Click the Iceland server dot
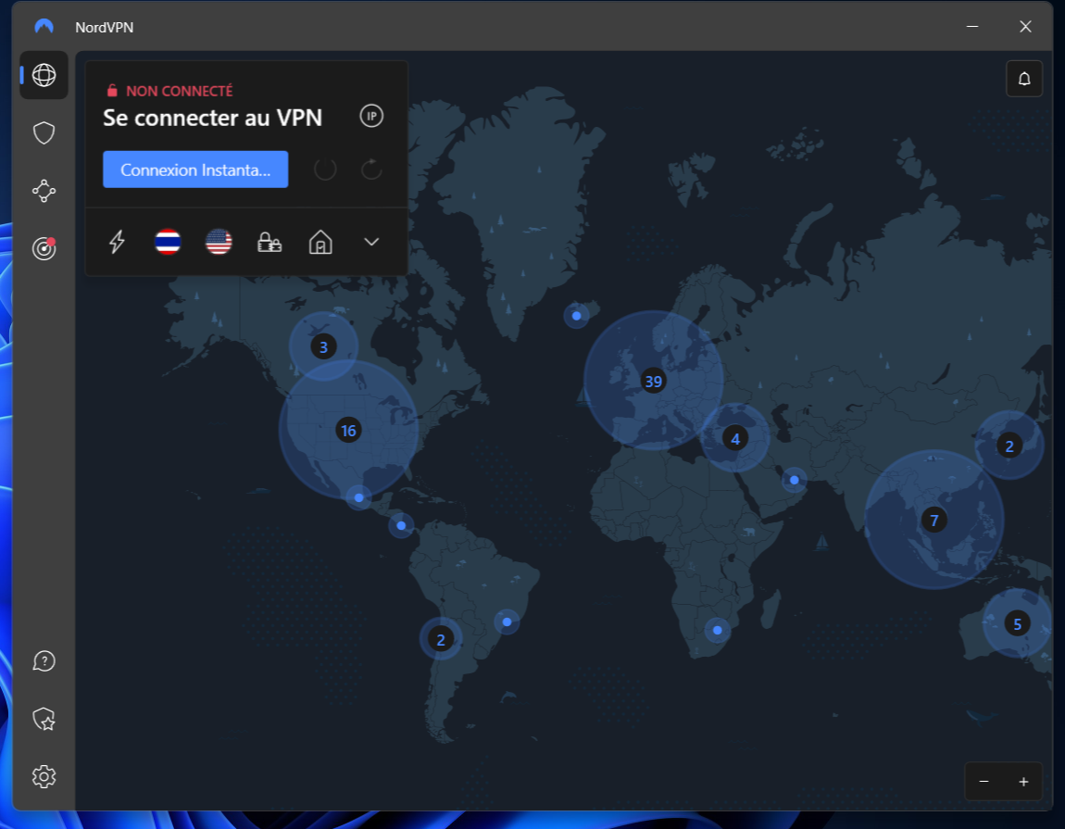This screenshot has width=1065, height=829. pyautogui.click(x=577, y=315)
